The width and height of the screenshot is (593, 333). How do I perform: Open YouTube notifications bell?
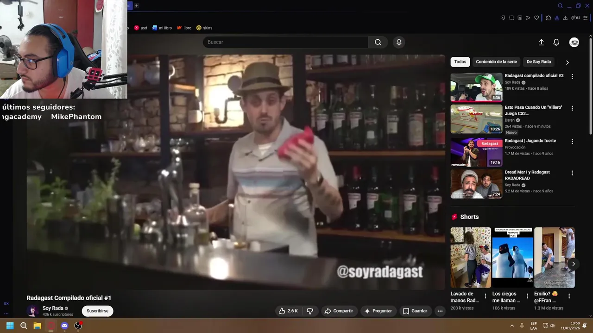(x=556, y=42)
